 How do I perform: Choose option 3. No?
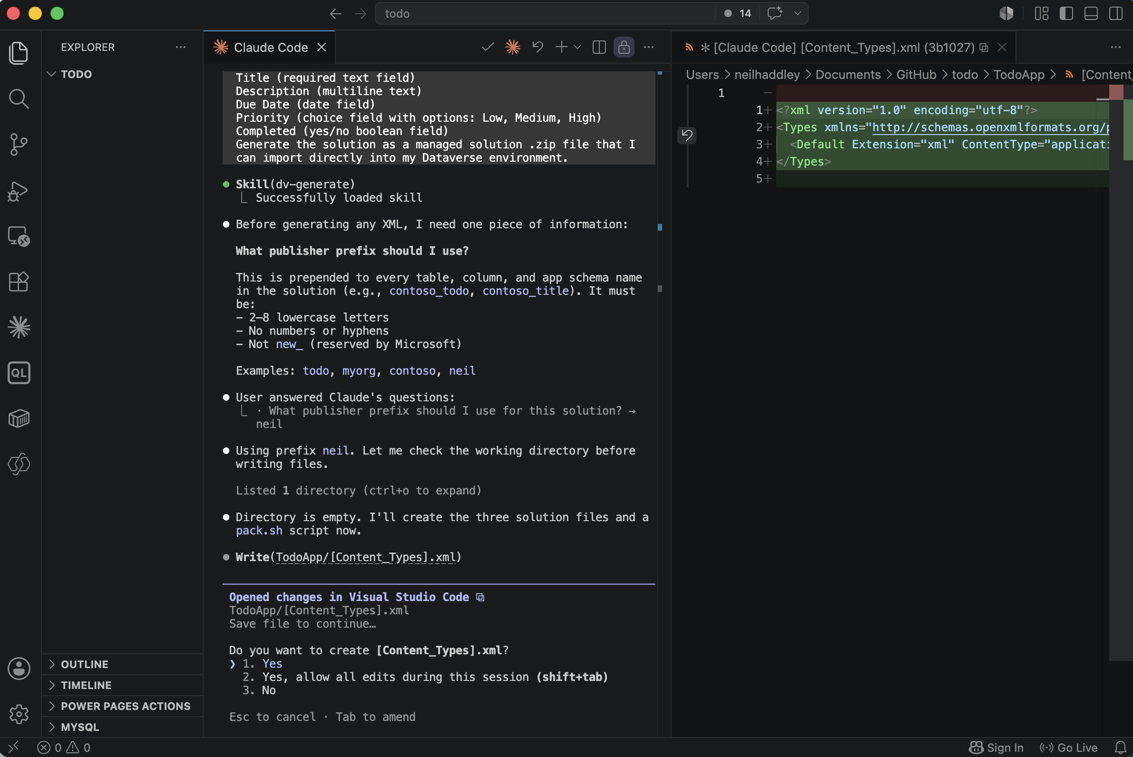coord(259,690)
